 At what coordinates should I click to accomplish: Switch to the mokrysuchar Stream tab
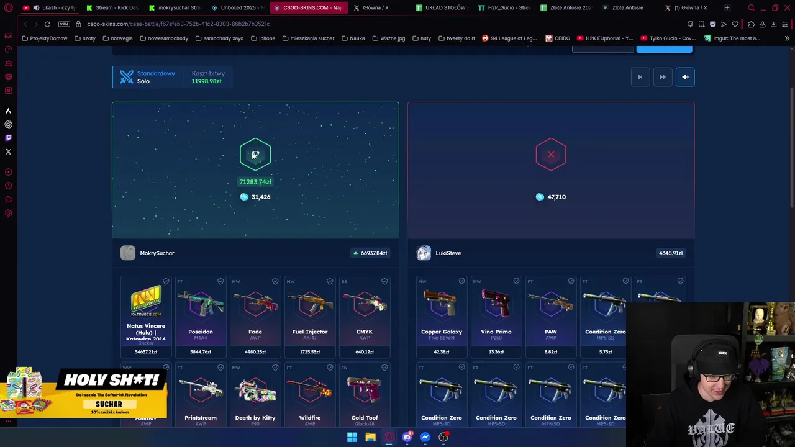175,8
